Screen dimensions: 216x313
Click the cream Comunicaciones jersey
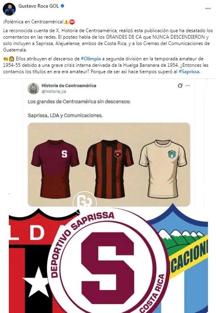click(x=163, y=169)
